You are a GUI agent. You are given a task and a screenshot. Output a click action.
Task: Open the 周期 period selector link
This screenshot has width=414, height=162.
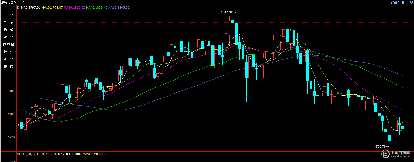(x=411, y=2)
